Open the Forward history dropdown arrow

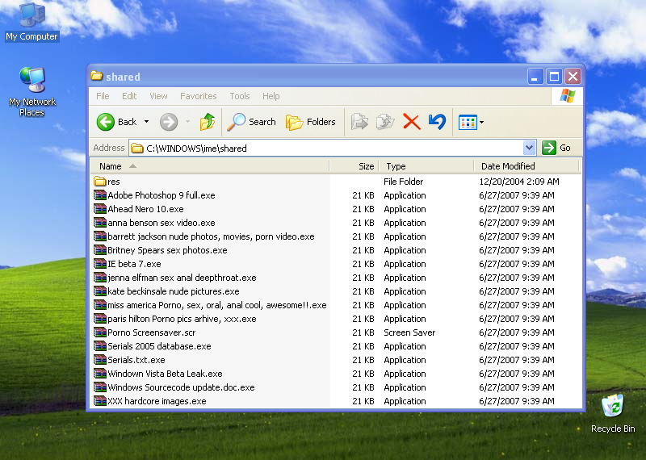[x=188, y=122]
